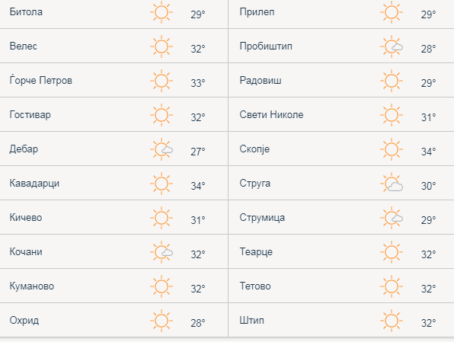
Task: Click the sunny icon for Битола
Action: (x=161, y=12)
